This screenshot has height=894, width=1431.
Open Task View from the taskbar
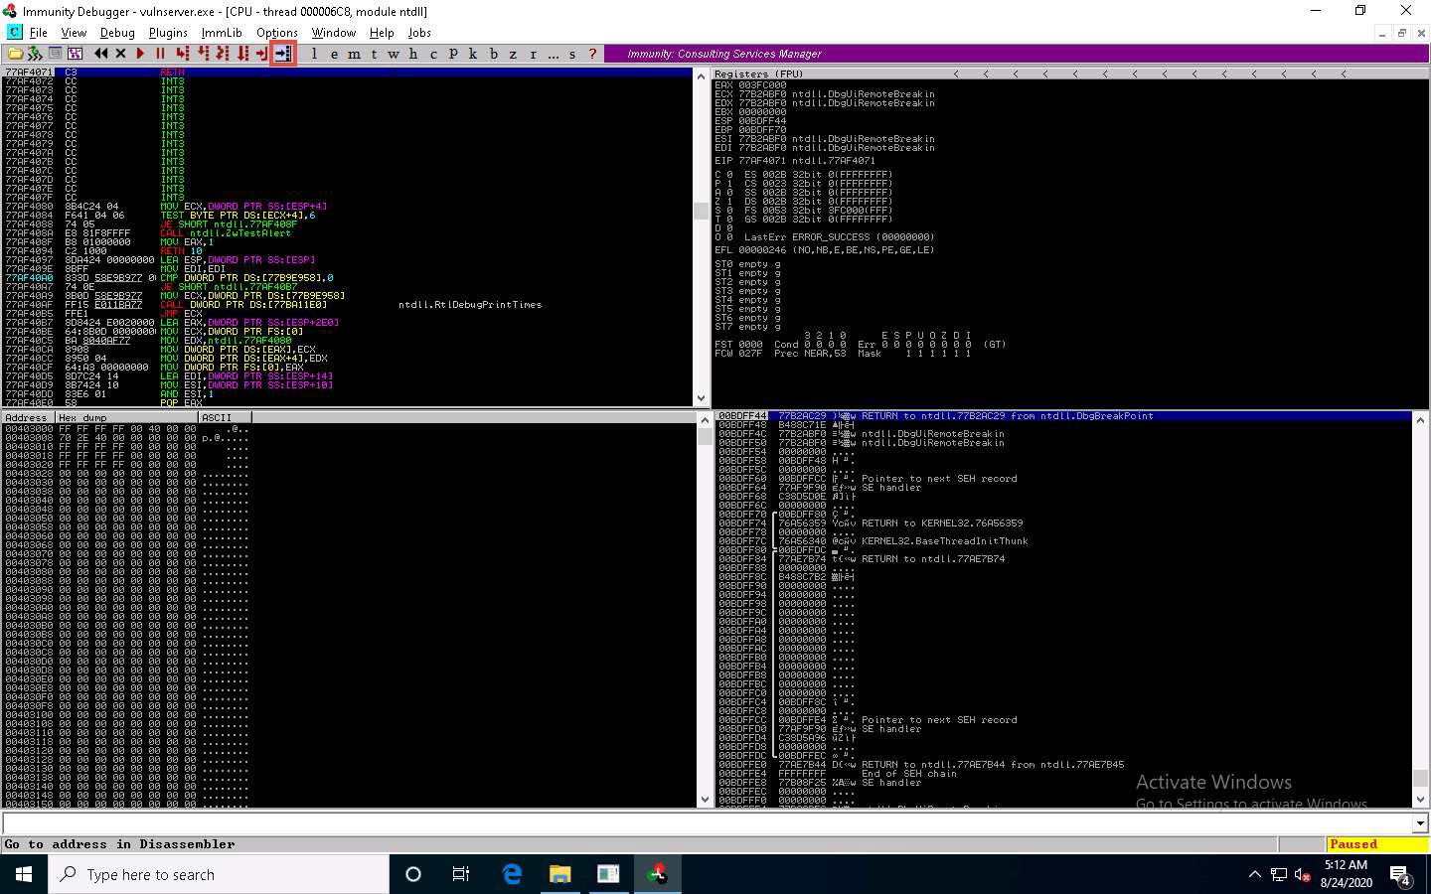click(461, 874)
